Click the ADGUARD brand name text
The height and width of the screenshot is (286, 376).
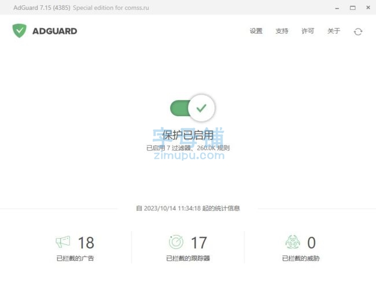[55, 31]
